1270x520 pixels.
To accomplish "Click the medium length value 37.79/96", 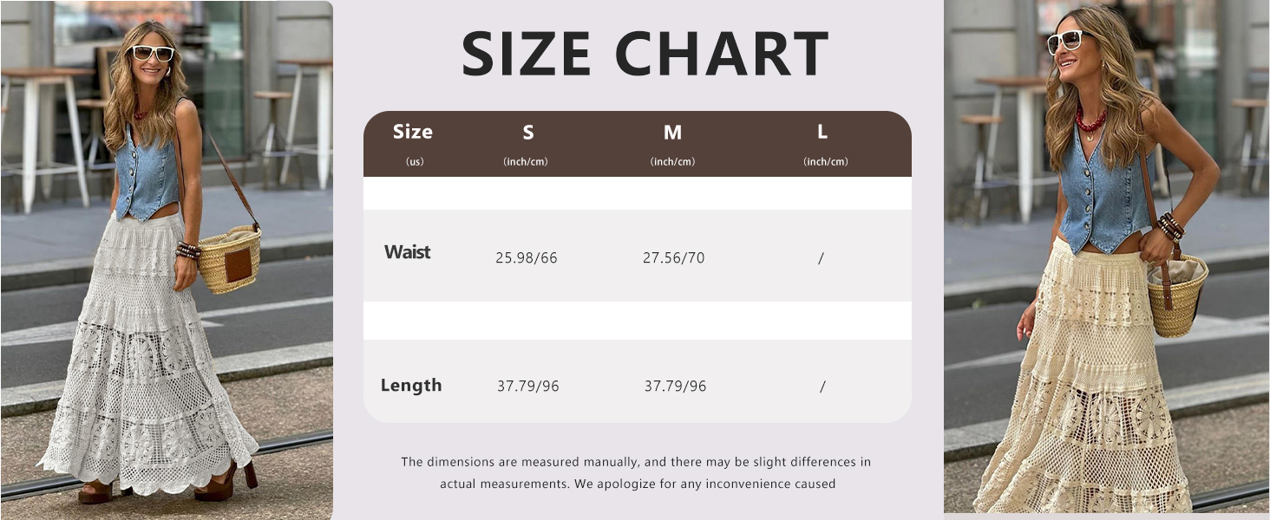I will point(675,387).
